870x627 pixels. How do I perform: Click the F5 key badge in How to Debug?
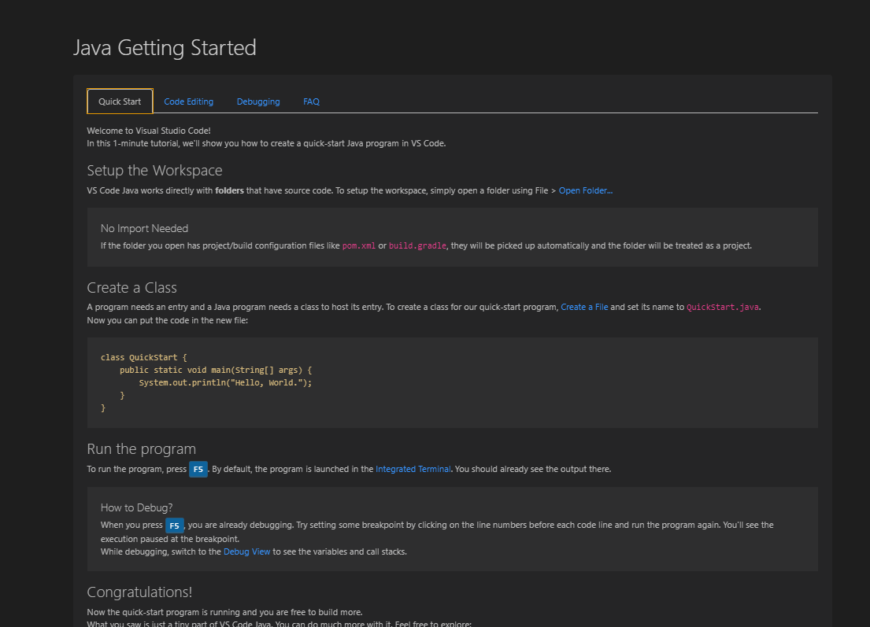[x=175, y=526]
